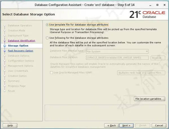The image size is (169, 129).
Task: Click Management Options step in sidebar
Action: 21,66
